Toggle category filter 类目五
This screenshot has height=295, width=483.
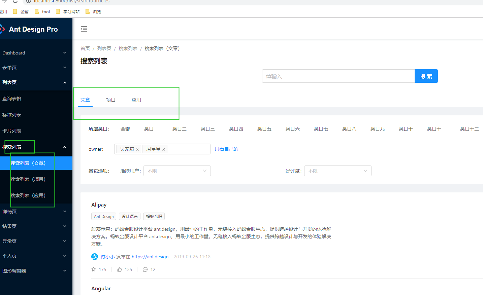(264, 129)
